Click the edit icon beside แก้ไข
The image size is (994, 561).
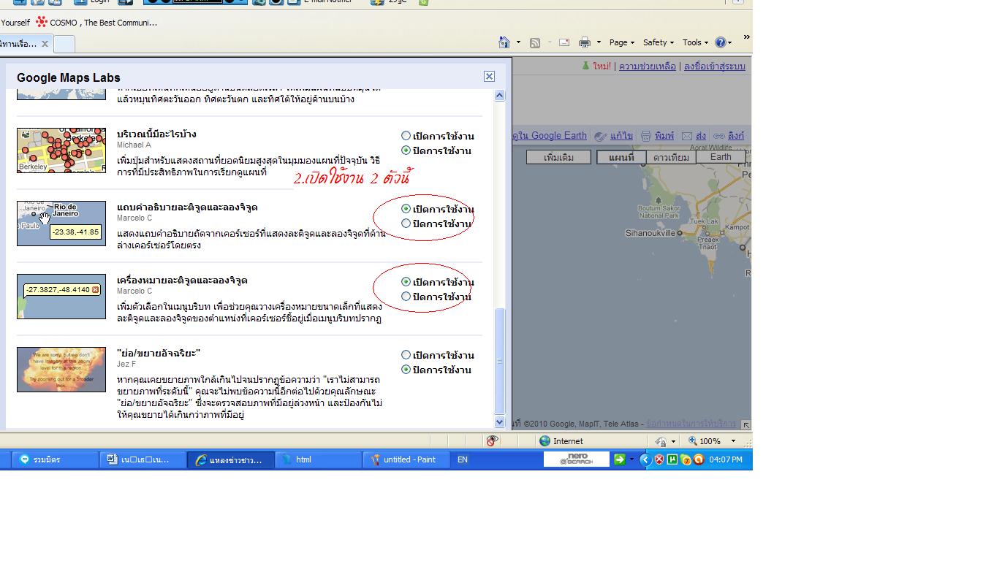coord(600,136)
